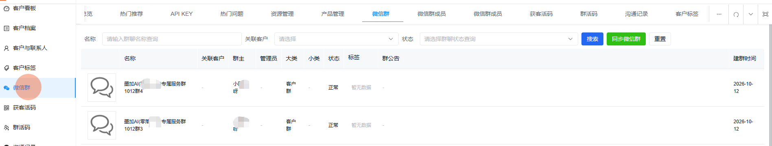Click 正常 status in the 1012群3 row

333,125
